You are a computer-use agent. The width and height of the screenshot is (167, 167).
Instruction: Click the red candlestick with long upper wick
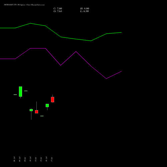pos(36,112)
